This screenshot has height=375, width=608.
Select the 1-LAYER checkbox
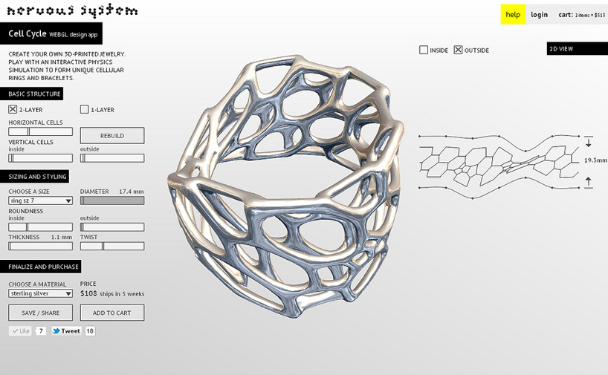pyautogui.click(x=85, y=110)
